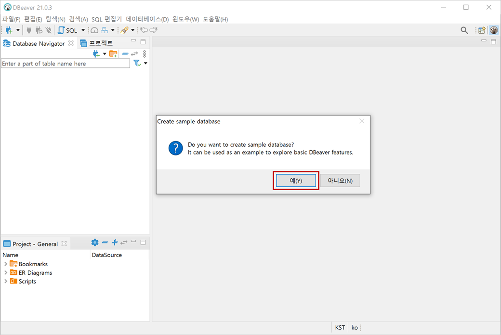Open the dropdown next to the pen-tip icon

point(132,30)
